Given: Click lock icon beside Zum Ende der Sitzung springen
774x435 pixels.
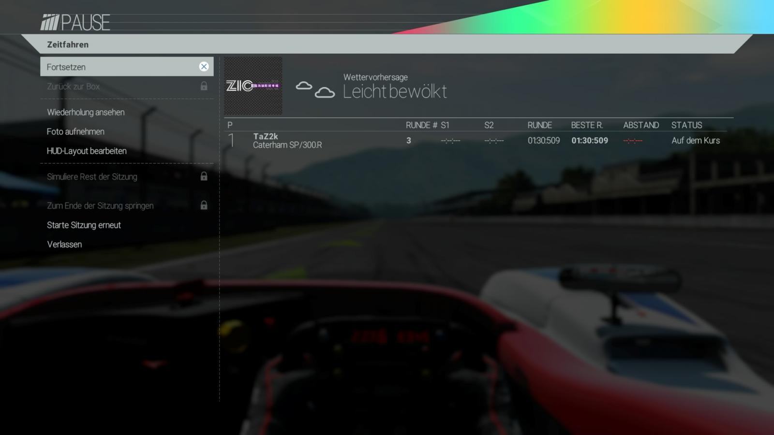Looking at the screenshot, I should coord(204,205).
